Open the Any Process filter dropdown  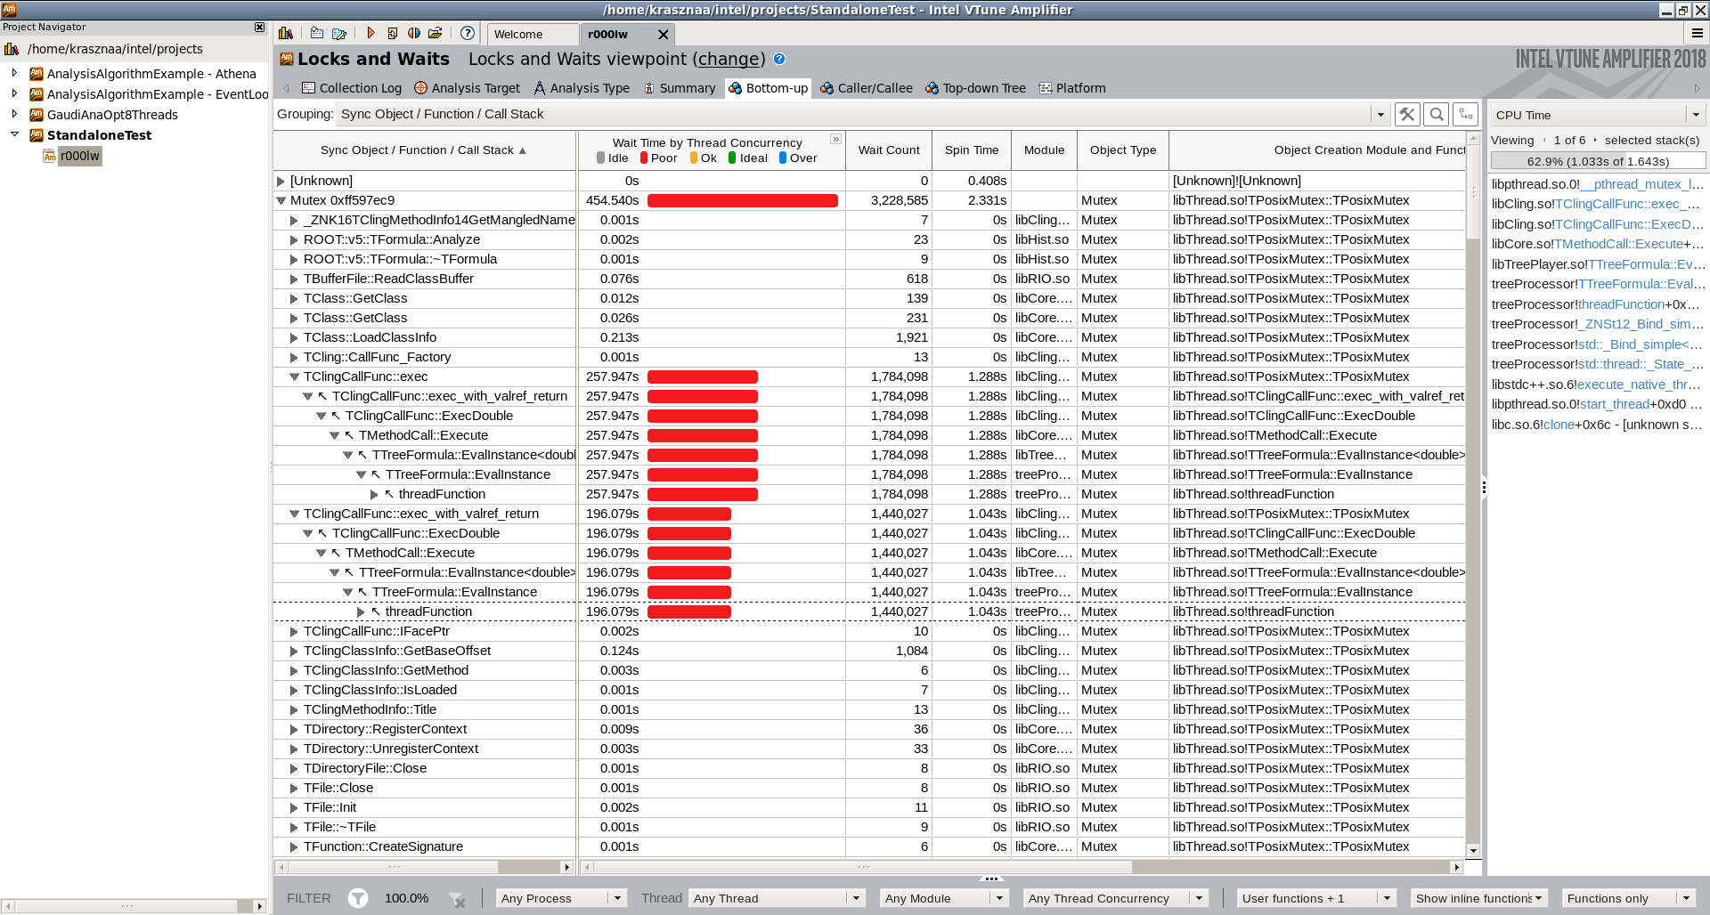[561, 898]
